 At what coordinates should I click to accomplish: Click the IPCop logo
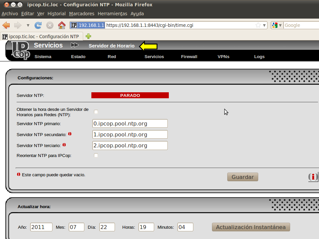(x=20, y=51)
